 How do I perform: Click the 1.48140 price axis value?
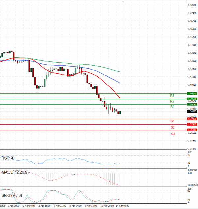coord(192,5)
